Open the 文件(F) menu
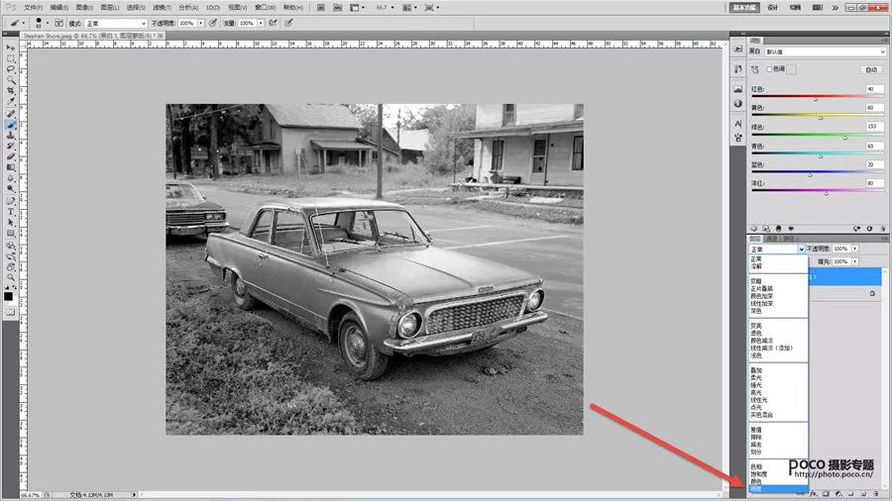 pos(34,7)
